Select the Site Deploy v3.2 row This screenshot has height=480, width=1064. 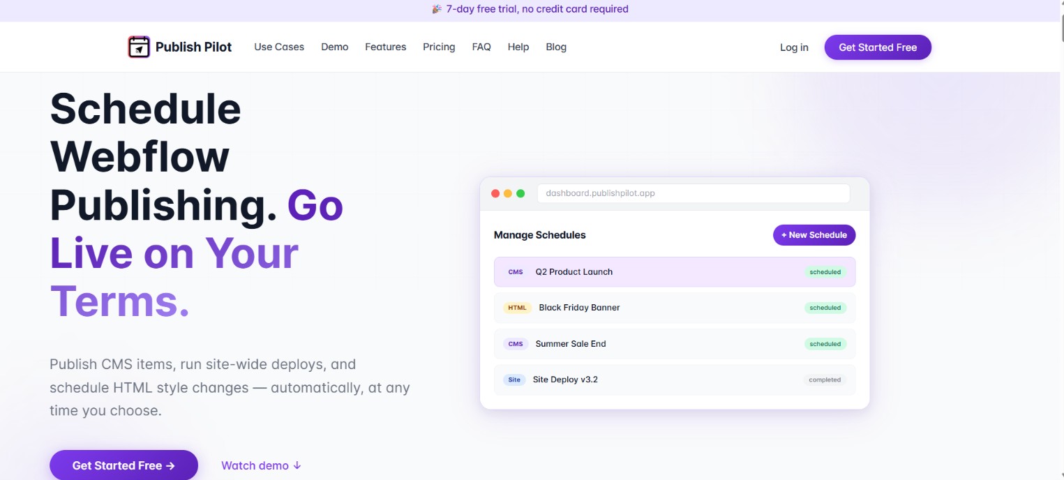675,380
